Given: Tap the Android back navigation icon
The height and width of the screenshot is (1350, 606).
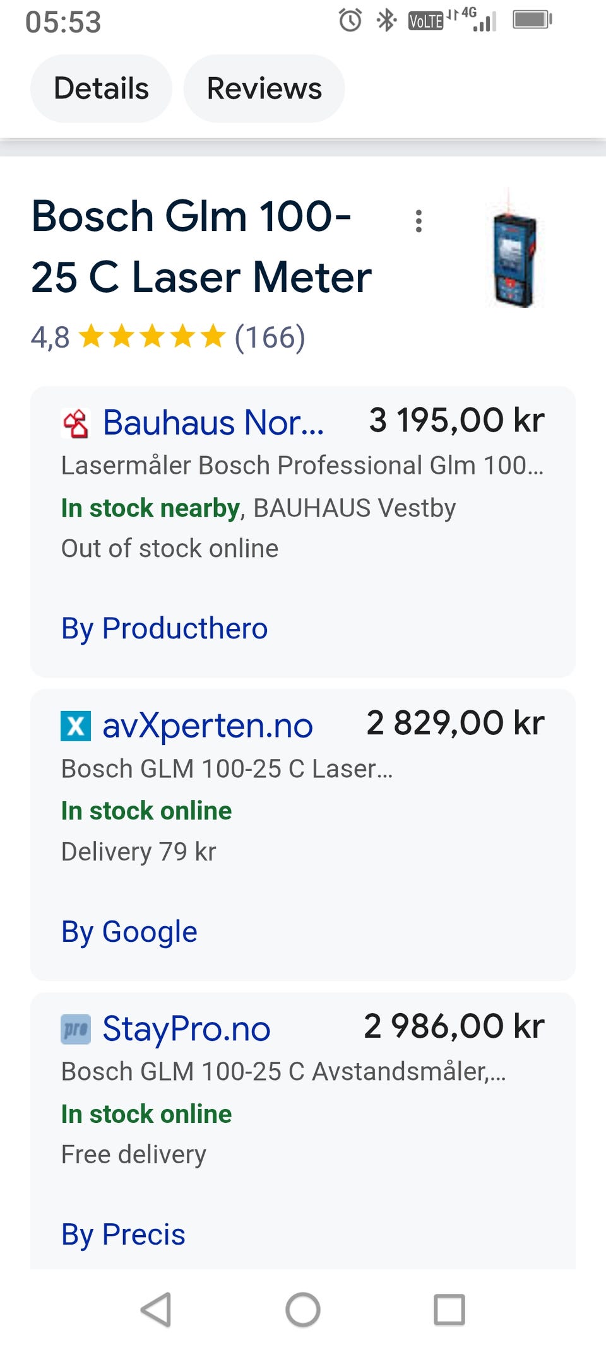Looking at the screenshot, I should pos(156,1310).
